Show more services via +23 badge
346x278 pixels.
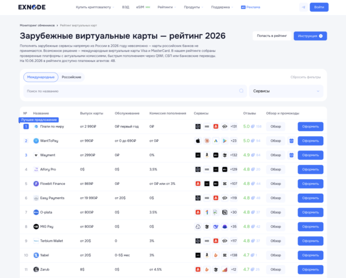click(233, 141)
